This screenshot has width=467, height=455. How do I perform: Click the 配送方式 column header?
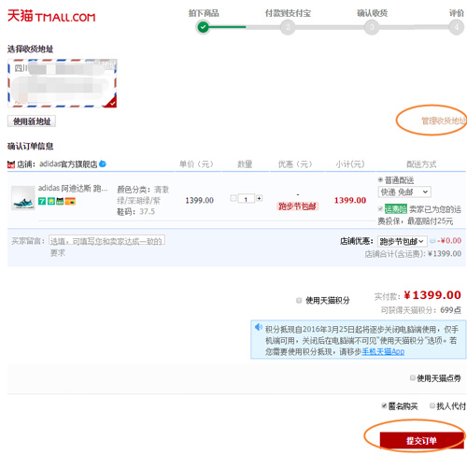tap(421, 164)
